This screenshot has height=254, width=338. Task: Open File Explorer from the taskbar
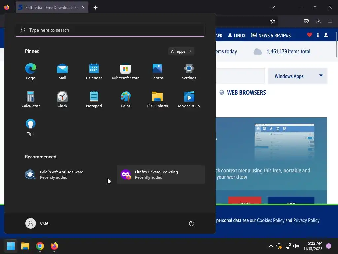click(25, 246)
